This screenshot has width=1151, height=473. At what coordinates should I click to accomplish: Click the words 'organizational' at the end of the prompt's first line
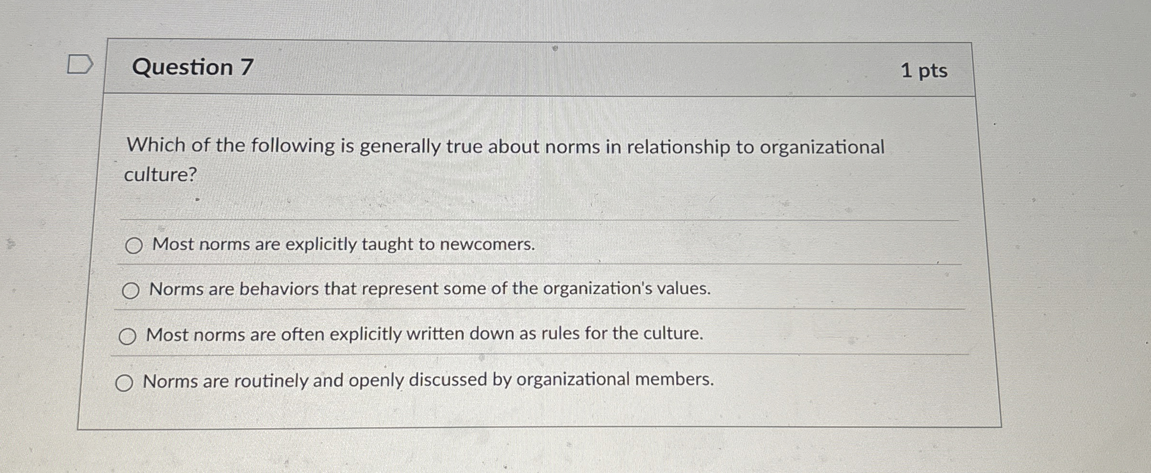[x=822, y=147]
